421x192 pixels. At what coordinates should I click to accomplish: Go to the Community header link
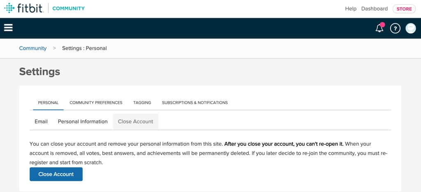(69, 9)
